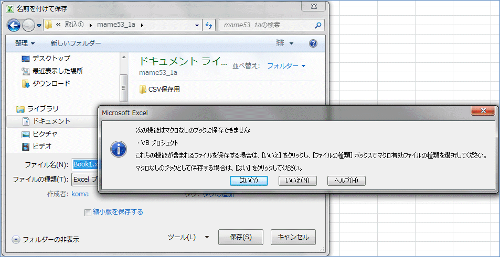Collapse with フォルダーの非表示 button
500x257 pixels.
pos(46,240)
